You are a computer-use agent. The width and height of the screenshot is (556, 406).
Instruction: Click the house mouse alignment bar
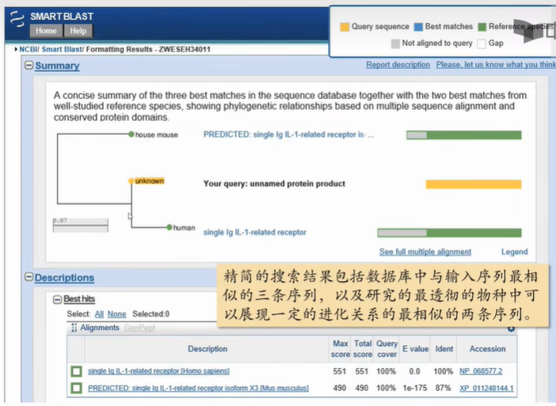[464, 135]
